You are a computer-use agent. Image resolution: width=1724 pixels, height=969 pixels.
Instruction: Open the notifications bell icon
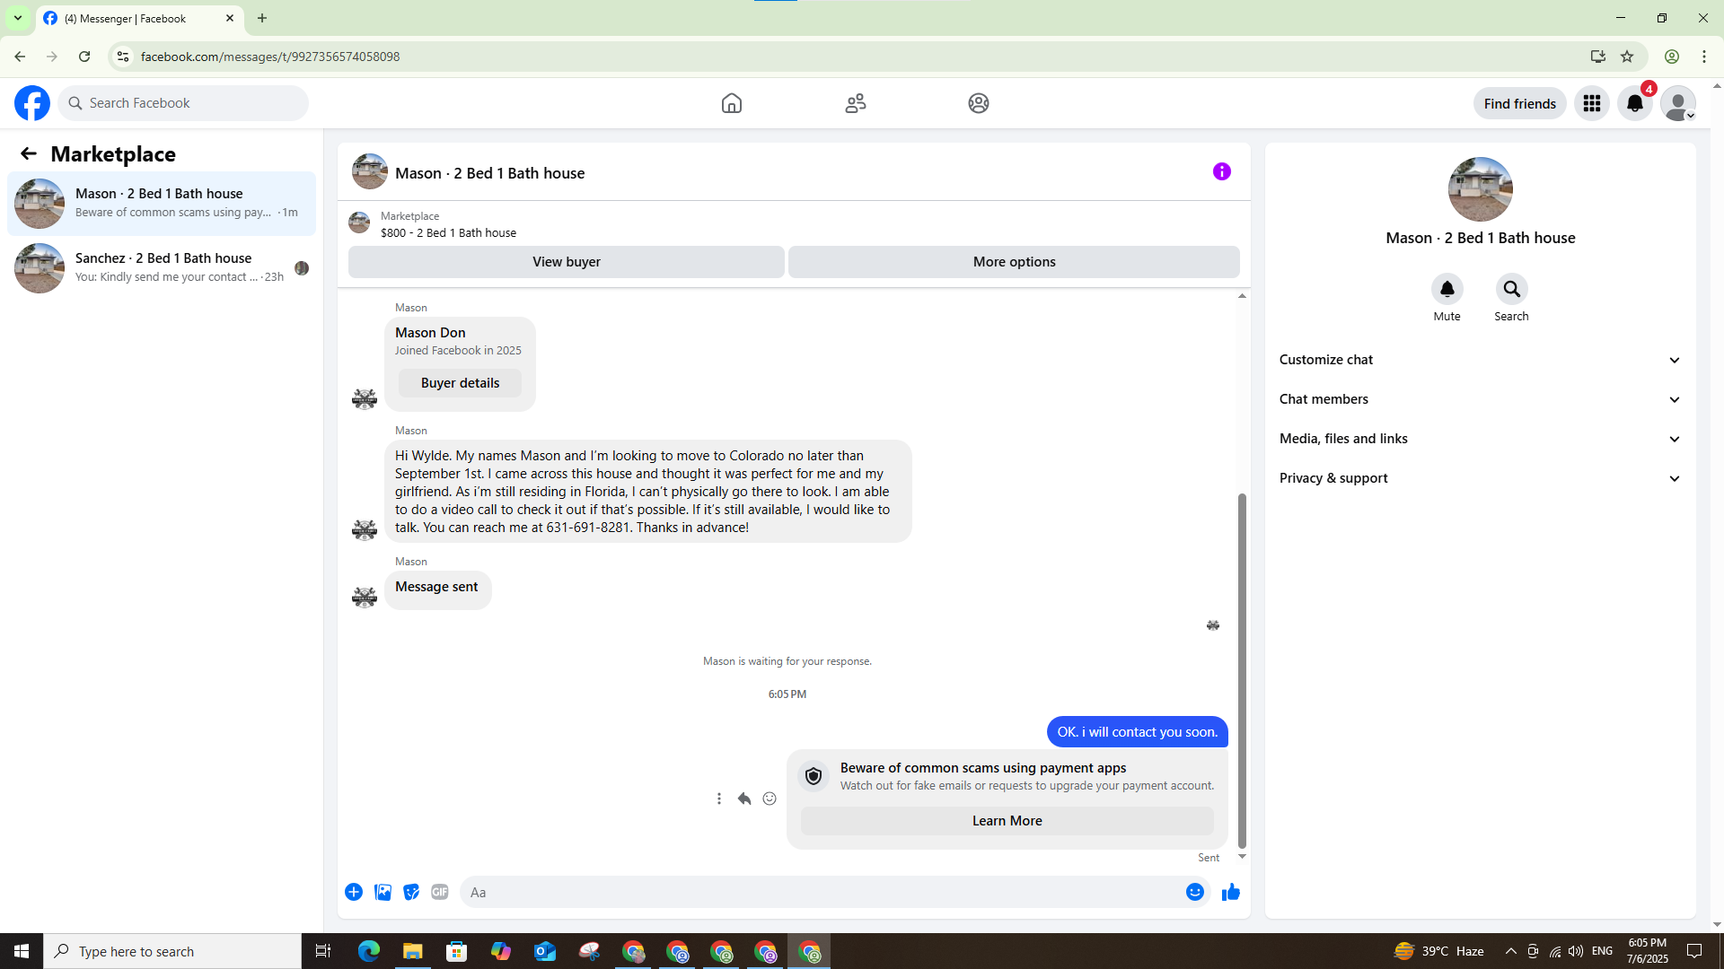1635,103
